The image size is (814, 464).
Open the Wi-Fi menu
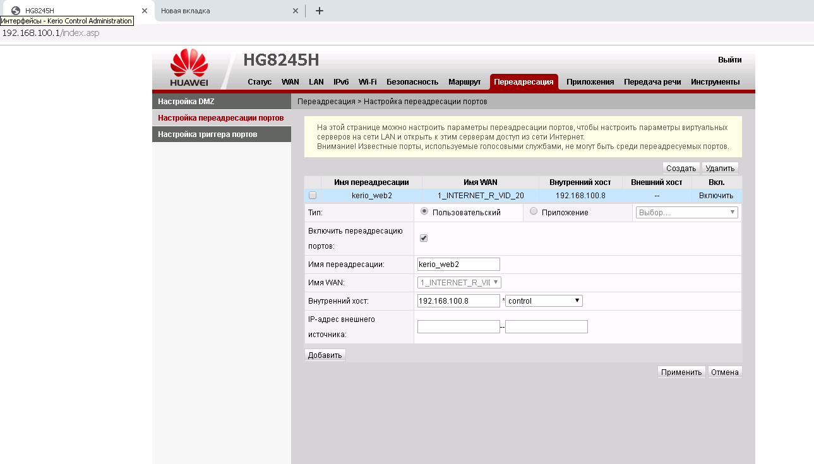pos(368,82)
